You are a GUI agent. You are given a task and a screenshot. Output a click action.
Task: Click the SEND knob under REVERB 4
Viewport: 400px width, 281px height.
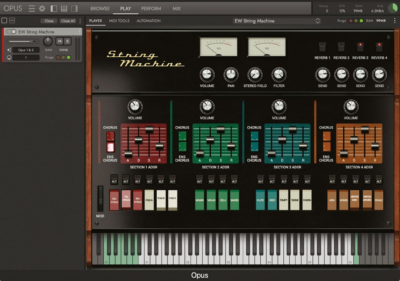click(379, 74)
